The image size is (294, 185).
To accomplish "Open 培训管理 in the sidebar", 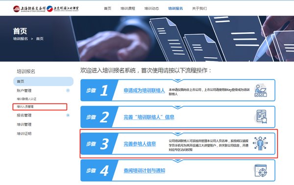I will pyautogui.click(x=24, y=124).
